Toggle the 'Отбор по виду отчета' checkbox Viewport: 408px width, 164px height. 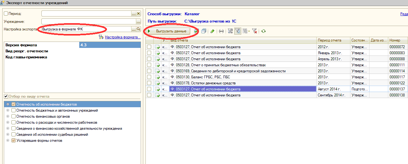(x=6, y=96)
